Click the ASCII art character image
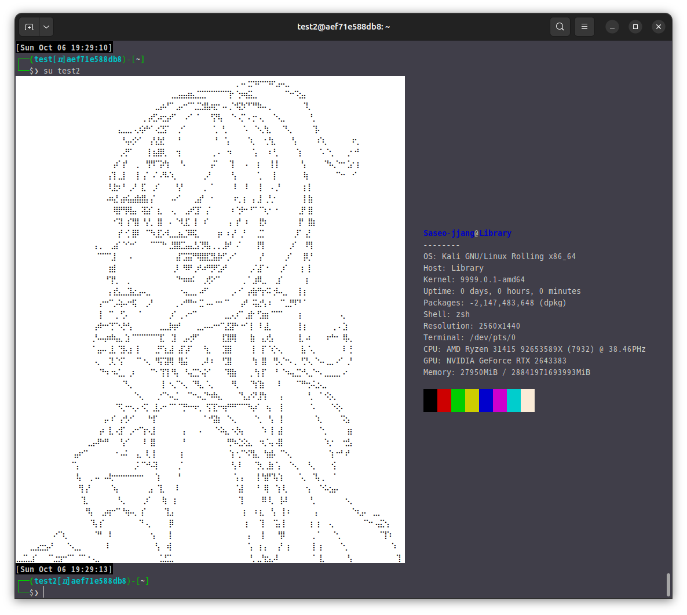 210,319
